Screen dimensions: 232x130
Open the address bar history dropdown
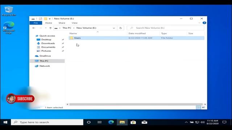(114, 28)
